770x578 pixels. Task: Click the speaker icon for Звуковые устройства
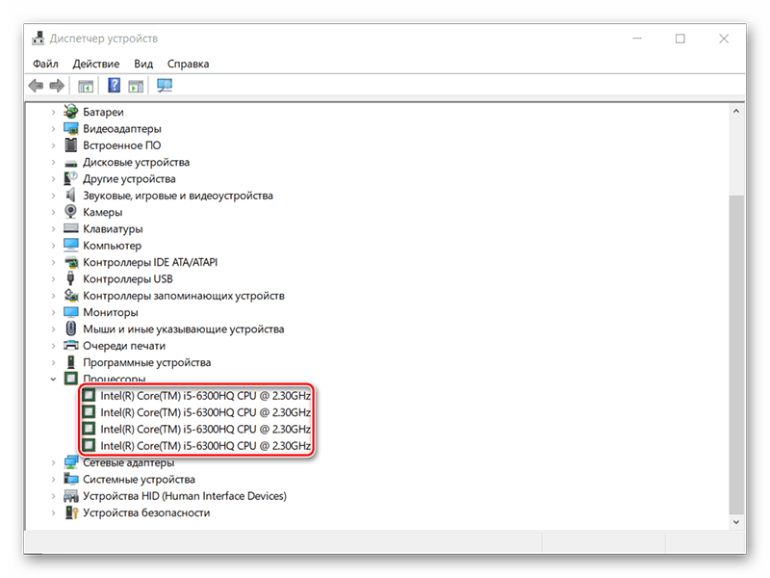70,196
